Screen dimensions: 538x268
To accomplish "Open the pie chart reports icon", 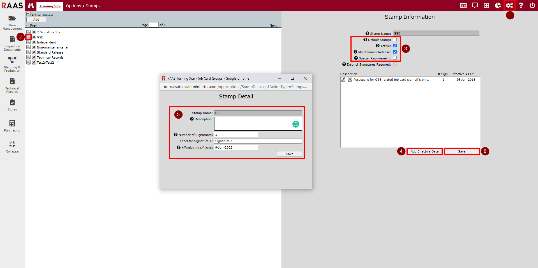I will tap(498, 6).
